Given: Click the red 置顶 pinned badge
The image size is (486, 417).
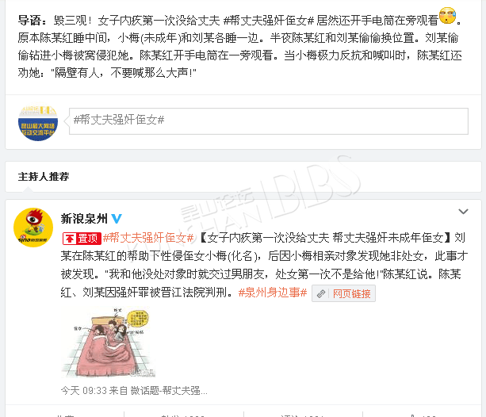Looking at the screenshot, I should tap(82, 239).
